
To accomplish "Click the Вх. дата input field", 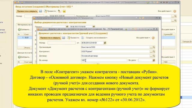I will 145,60.
